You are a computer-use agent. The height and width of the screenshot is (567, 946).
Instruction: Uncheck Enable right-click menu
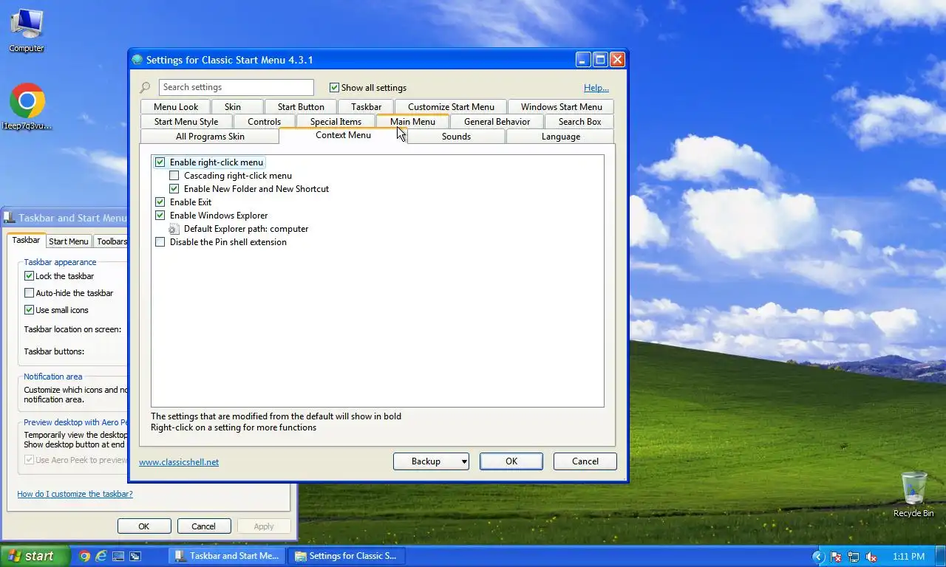pyautogui.click(x=160, y=162)
